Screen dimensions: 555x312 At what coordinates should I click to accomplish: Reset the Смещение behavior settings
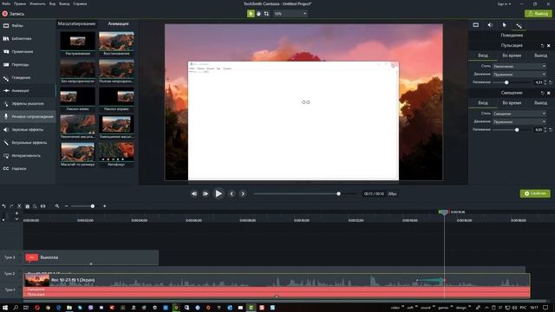click(x=542, y=93)
